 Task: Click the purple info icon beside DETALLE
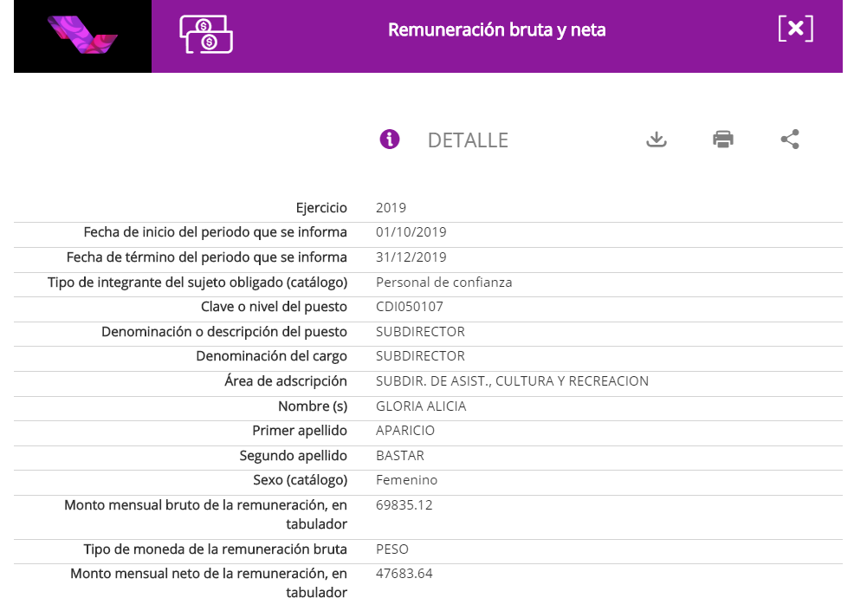click(x=390, y=140)
